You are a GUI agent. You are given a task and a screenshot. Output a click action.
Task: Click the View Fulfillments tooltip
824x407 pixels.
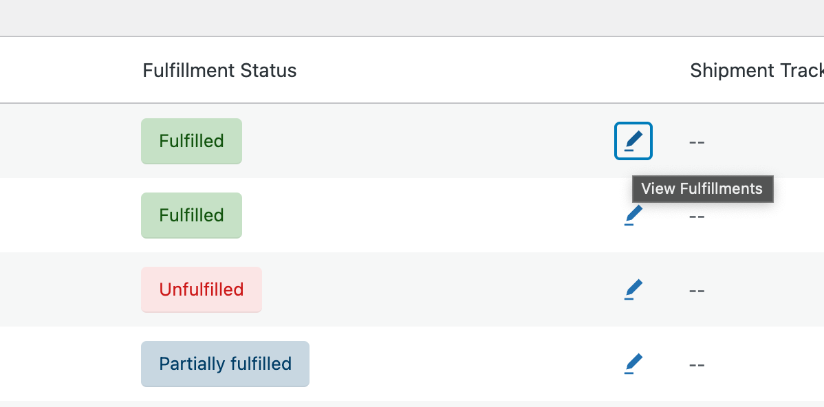(x=702, y=189)
